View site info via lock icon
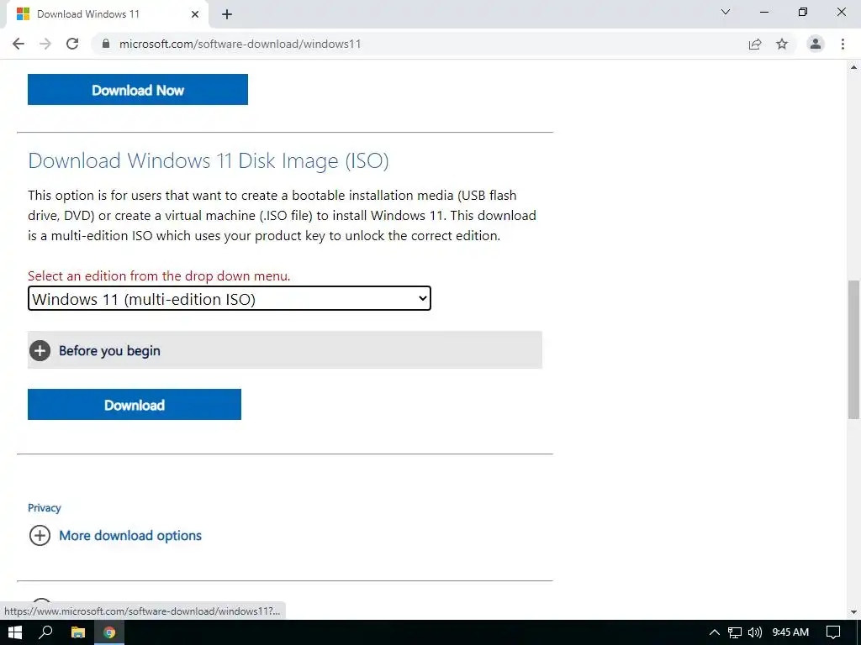 pos(106,44)
